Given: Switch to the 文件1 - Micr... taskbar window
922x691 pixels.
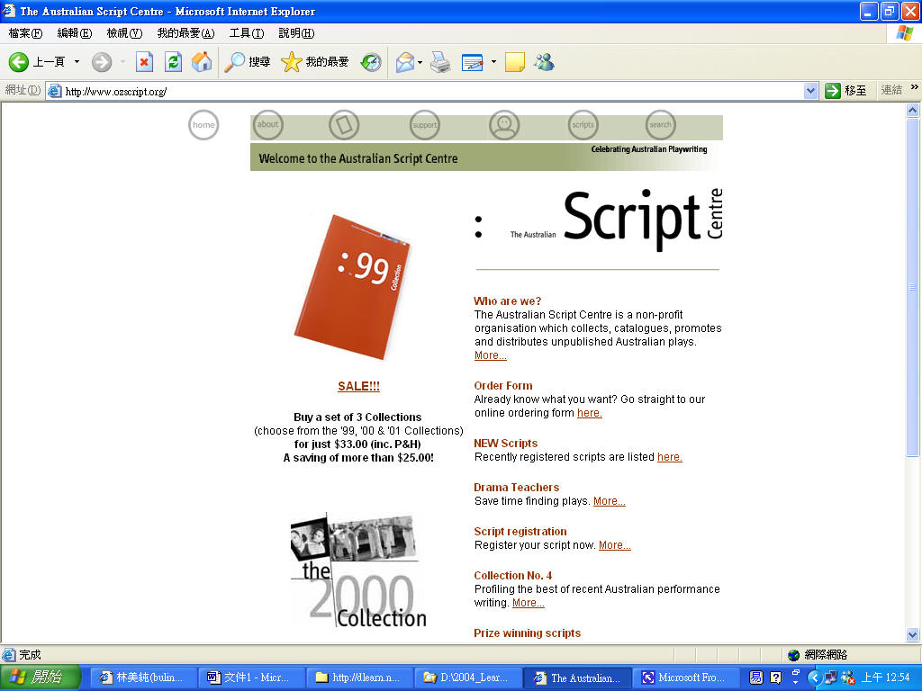Looking at the screenshot, I should [x=250, y=678].
